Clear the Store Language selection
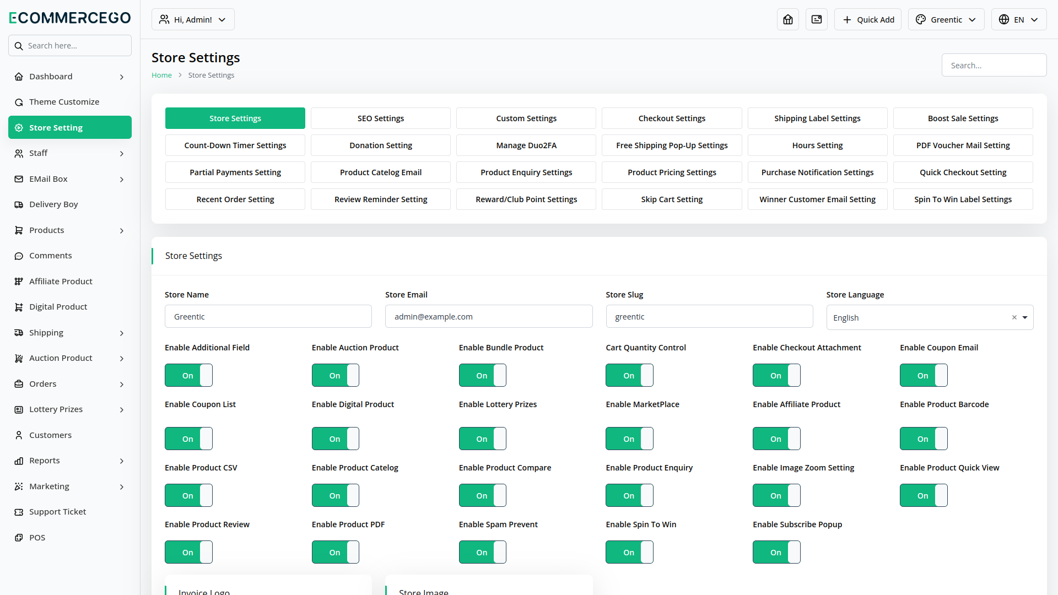This screenshot has height=595, width=1058. click(1014, 317)
